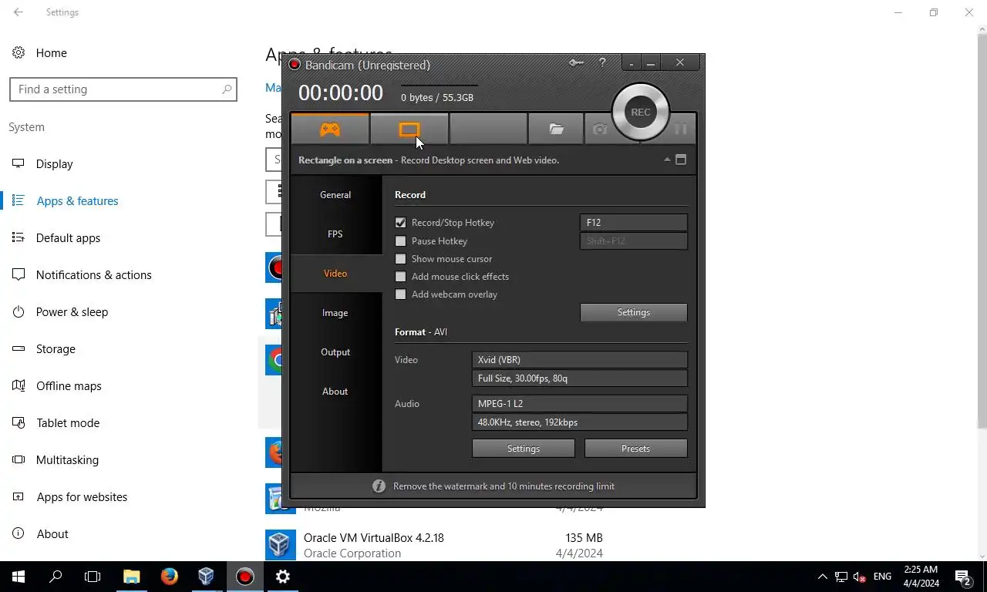This screenshot has height=592, width=987.
Task: Open the Windows Start menu
Action: pos(19,577)
